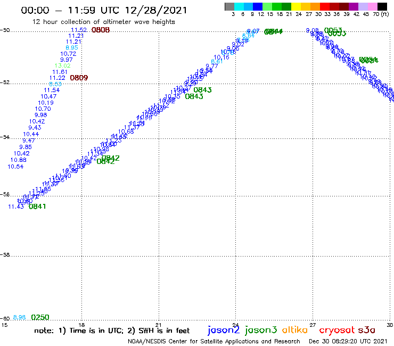This screenshot has height=346, width=394.
Task: Click the wave height value 11.54
Action: (x=52, y=90)
